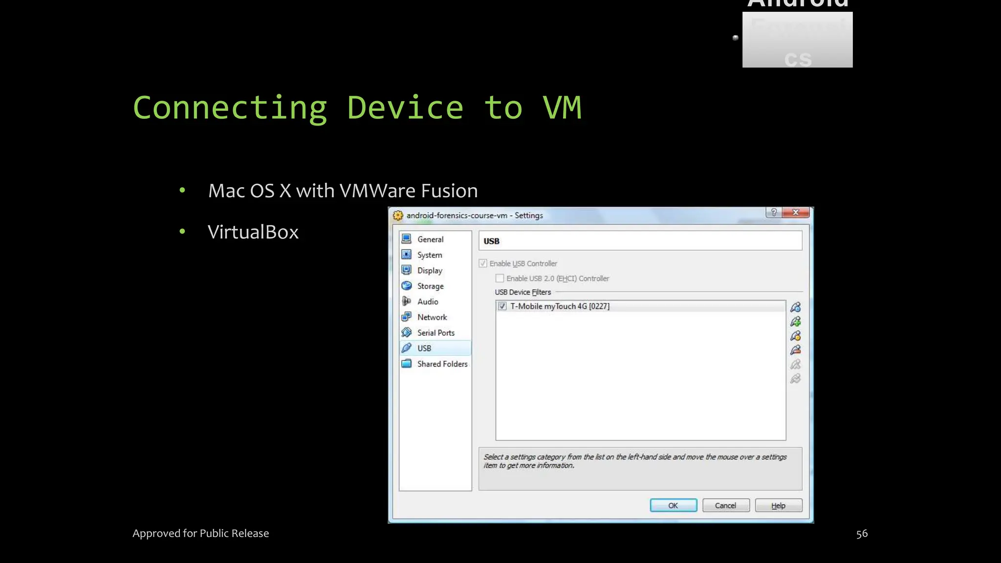Click the remove USB filter icon
This screenshot has width=1001, height=563.
point(795,350)
